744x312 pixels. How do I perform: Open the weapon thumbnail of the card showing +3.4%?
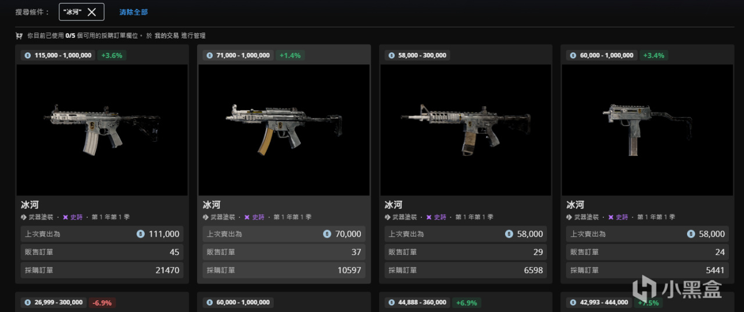point(648,130)
